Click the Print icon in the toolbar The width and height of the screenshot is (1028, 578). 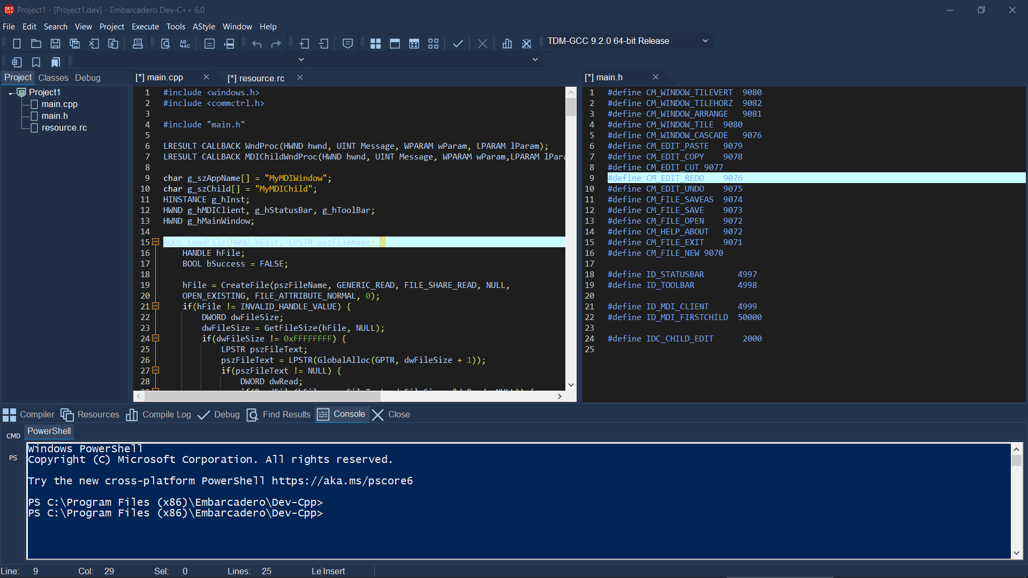point(138,43)
